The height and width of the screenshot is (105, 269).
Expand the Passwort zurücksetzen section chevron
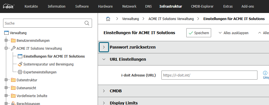point(104,47)
